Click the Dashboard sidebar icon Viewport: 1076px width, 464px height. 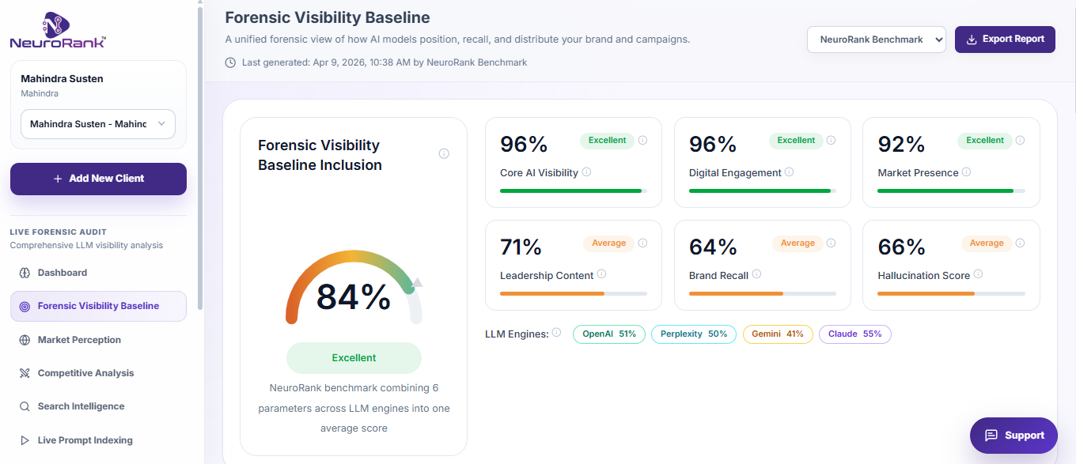(x=24, y=273)
